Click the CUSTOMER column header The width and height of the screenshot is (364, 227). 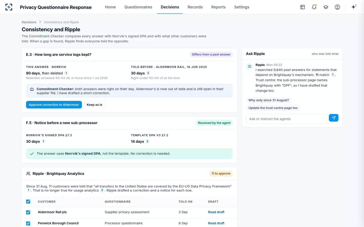[47, 202]
